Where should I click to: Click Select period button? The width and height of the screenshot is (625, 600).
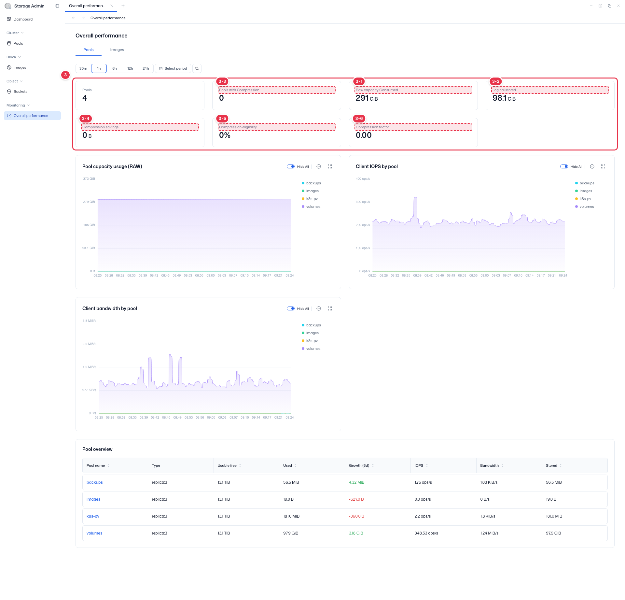(x=173, y=68)
